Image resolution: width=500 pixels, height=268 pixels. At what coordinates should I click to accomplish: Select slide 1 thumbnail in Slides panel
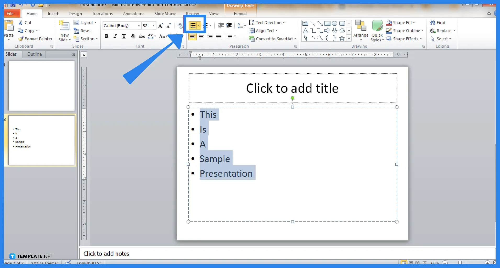point(41,86)
